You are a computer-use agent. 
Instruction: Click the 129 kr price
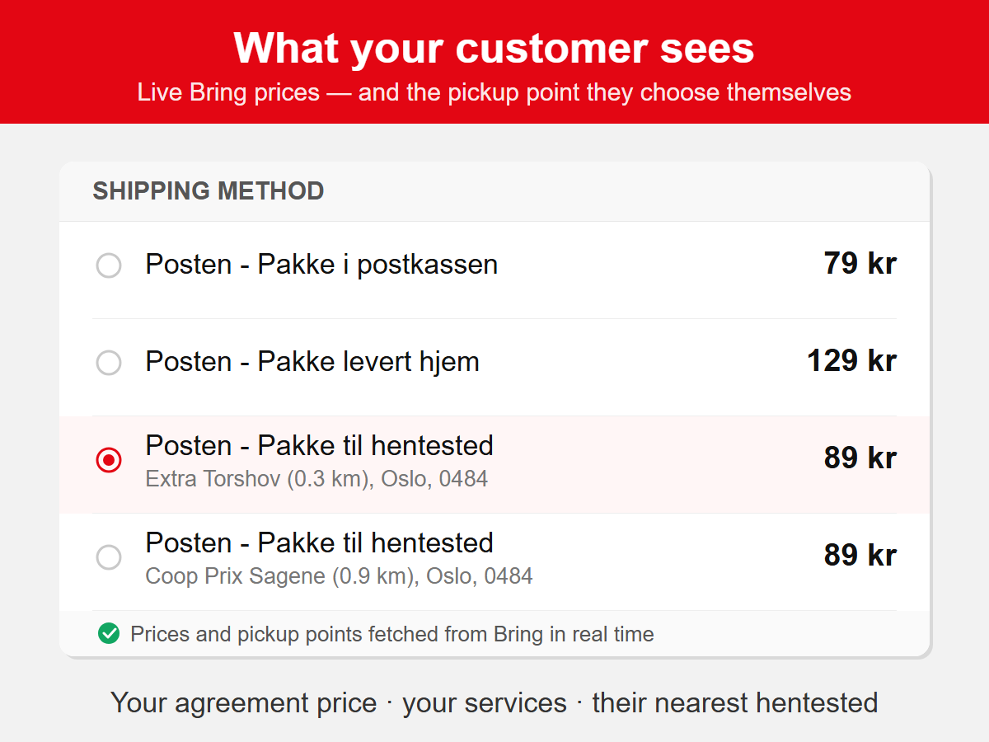click(x=851, y=361)
